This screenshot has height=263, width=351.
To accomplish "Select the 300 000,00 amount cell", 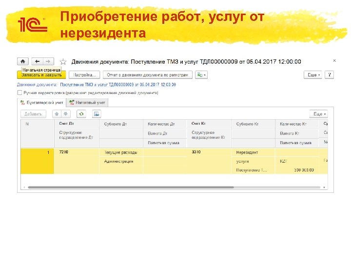I will coord(296,170).
